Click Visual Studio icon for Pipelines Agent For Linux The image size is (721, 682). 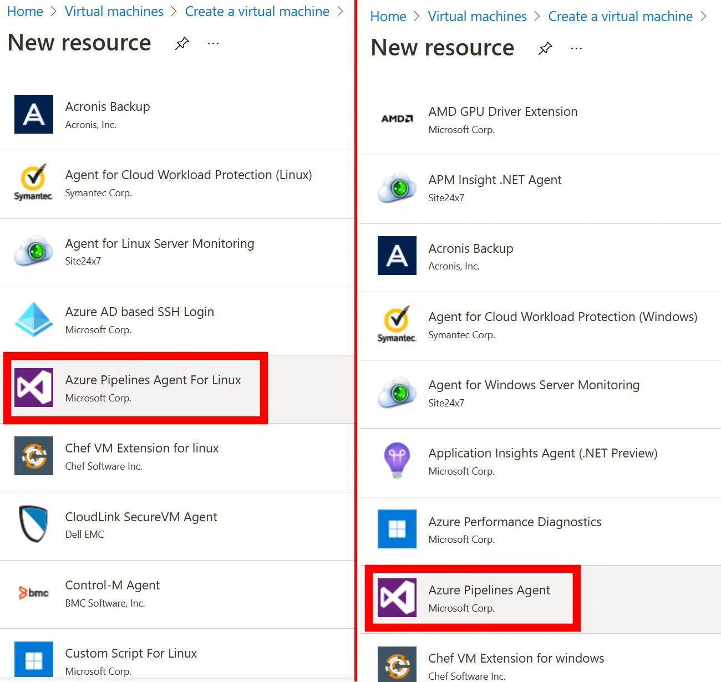34,388
